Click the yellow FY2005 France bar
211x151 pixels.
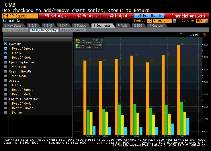91,123
